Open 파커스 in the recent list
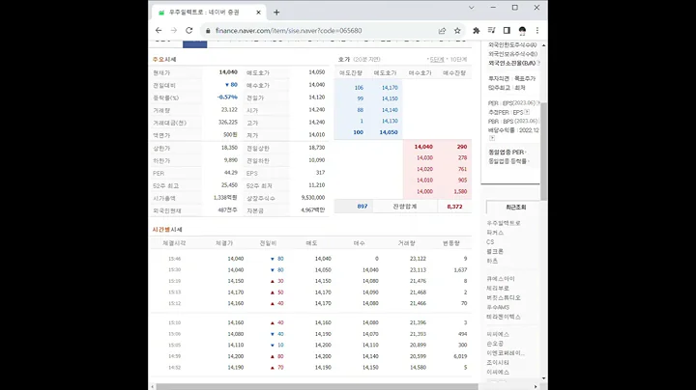Screen dimensions: 696x390 point(495,233)
